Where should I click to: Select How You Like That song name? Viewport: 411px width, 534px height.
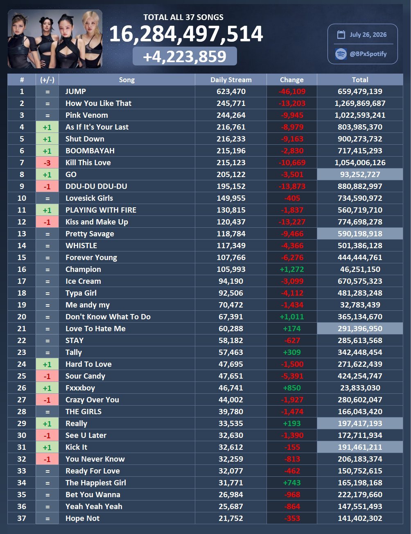point(98,103)
